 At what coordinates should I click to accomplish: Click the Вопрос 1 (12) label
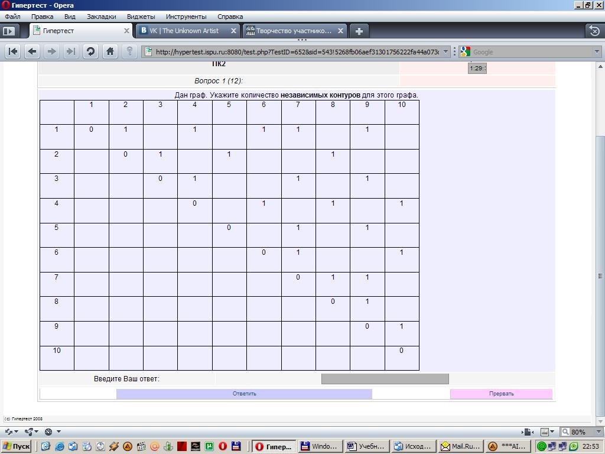(219, 80)
